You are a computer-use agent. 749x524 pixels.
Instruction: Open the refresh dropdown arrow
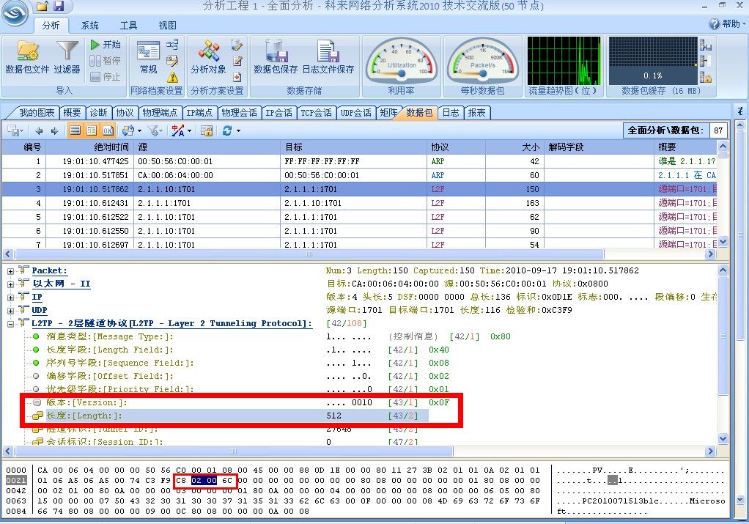pos(238,131)
